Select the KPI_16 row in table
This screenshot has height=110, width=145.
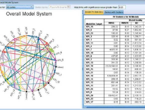point(115,27)
